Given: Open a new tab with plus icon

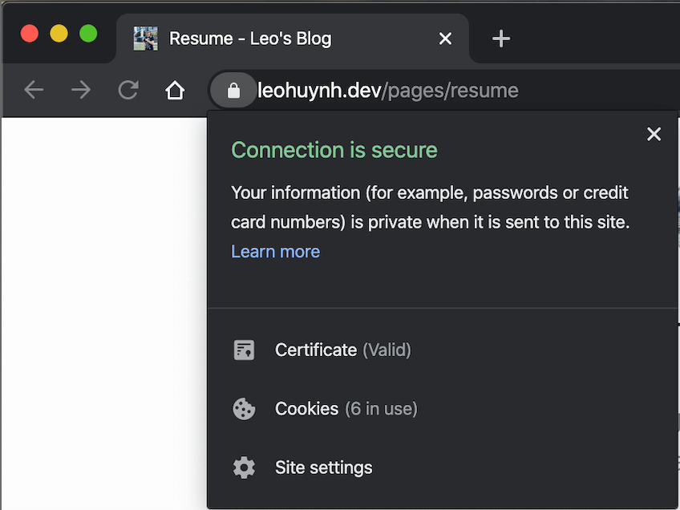Looking at the screenshot, I should click(501, 38).
